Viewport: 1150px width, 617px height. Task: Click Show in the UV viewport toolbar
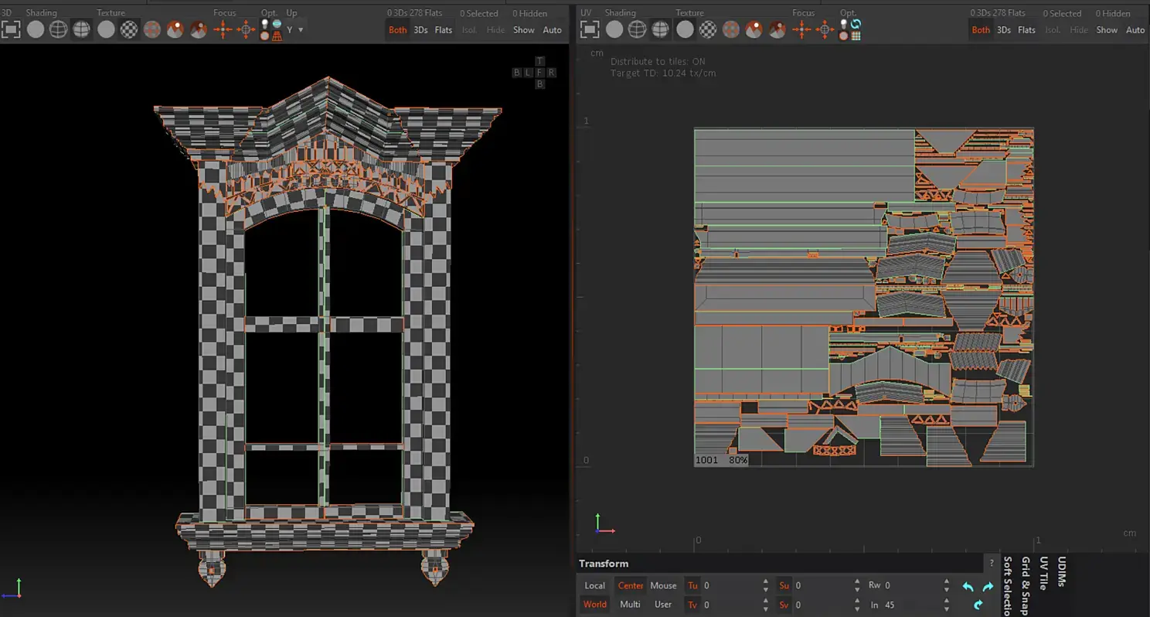[x=1107, y=30]
